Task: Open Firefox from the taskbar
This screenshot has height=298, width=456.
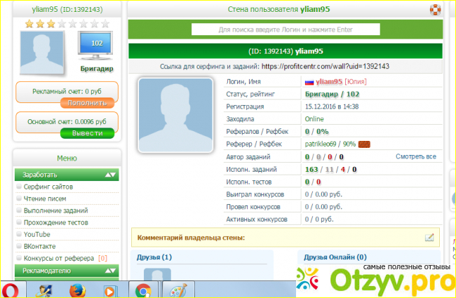Action: pyautogui.click(x=75, y=290)
